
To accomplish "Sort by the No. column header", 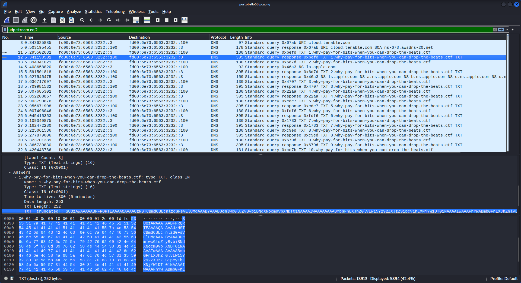I will 12,37.
